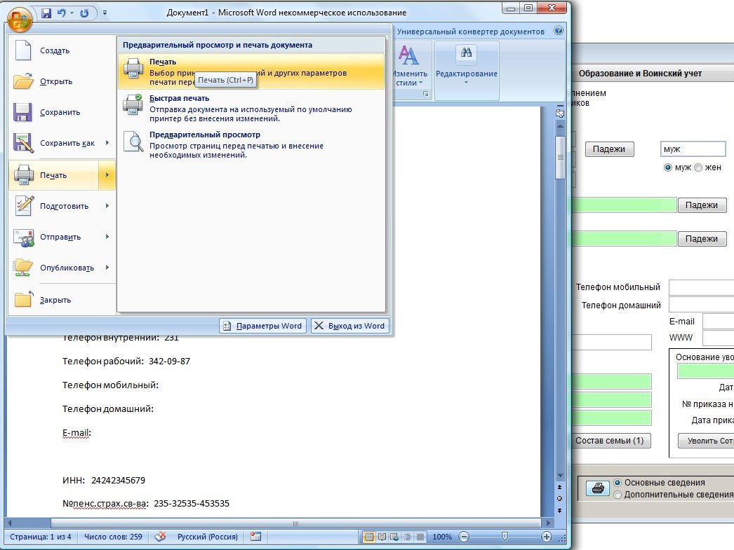Click printer button in background form
The width and height of the screenshot is (734, 550).
point(598,489)
